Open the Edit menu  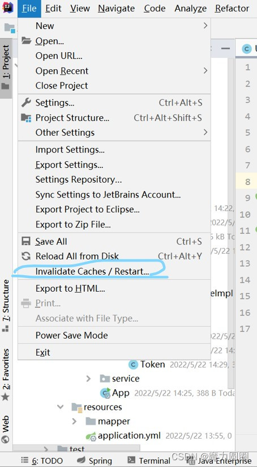tap(53, 9)
